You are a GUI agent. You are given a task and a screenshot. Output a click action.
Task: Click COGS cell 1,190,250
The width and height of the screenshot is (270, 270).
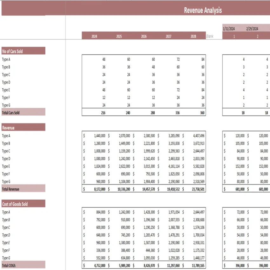(149, 227)
